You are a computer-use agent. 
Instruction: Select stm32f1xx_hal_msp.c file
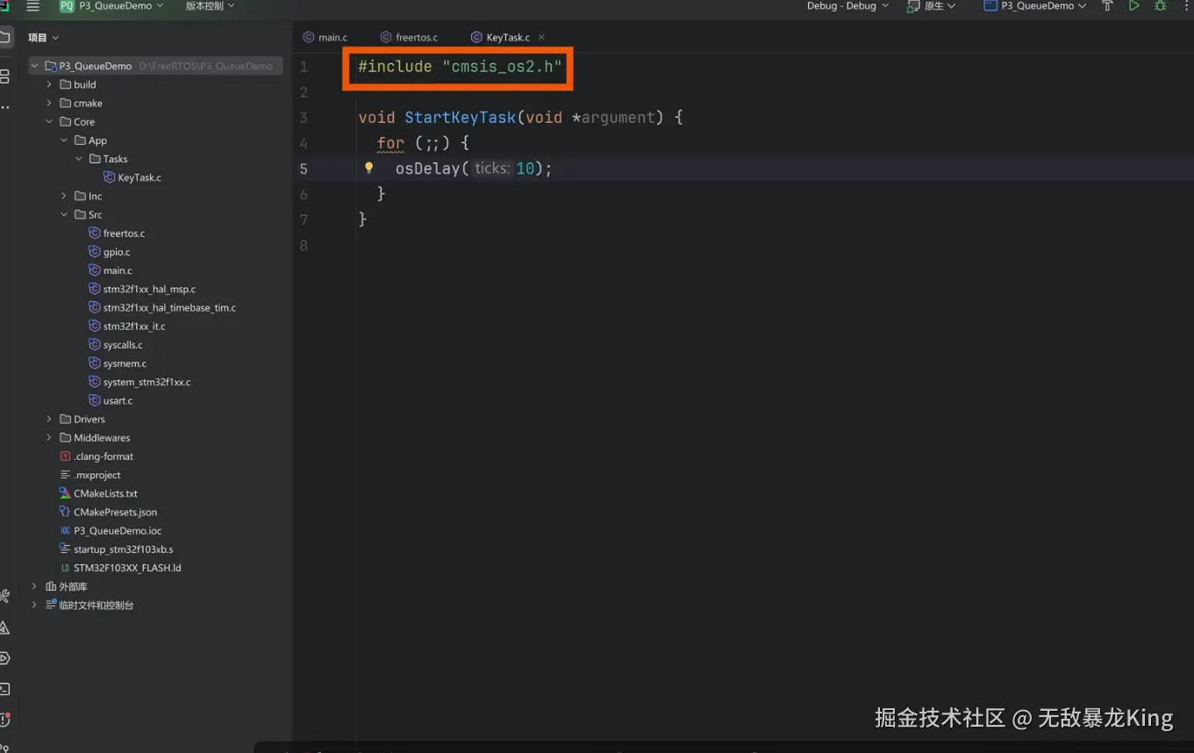pyautogui.click(x=149, y=289)
